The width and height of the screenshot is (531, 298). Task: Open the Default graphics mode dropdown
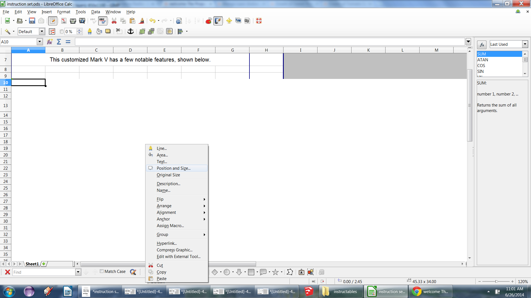(42, 31)
